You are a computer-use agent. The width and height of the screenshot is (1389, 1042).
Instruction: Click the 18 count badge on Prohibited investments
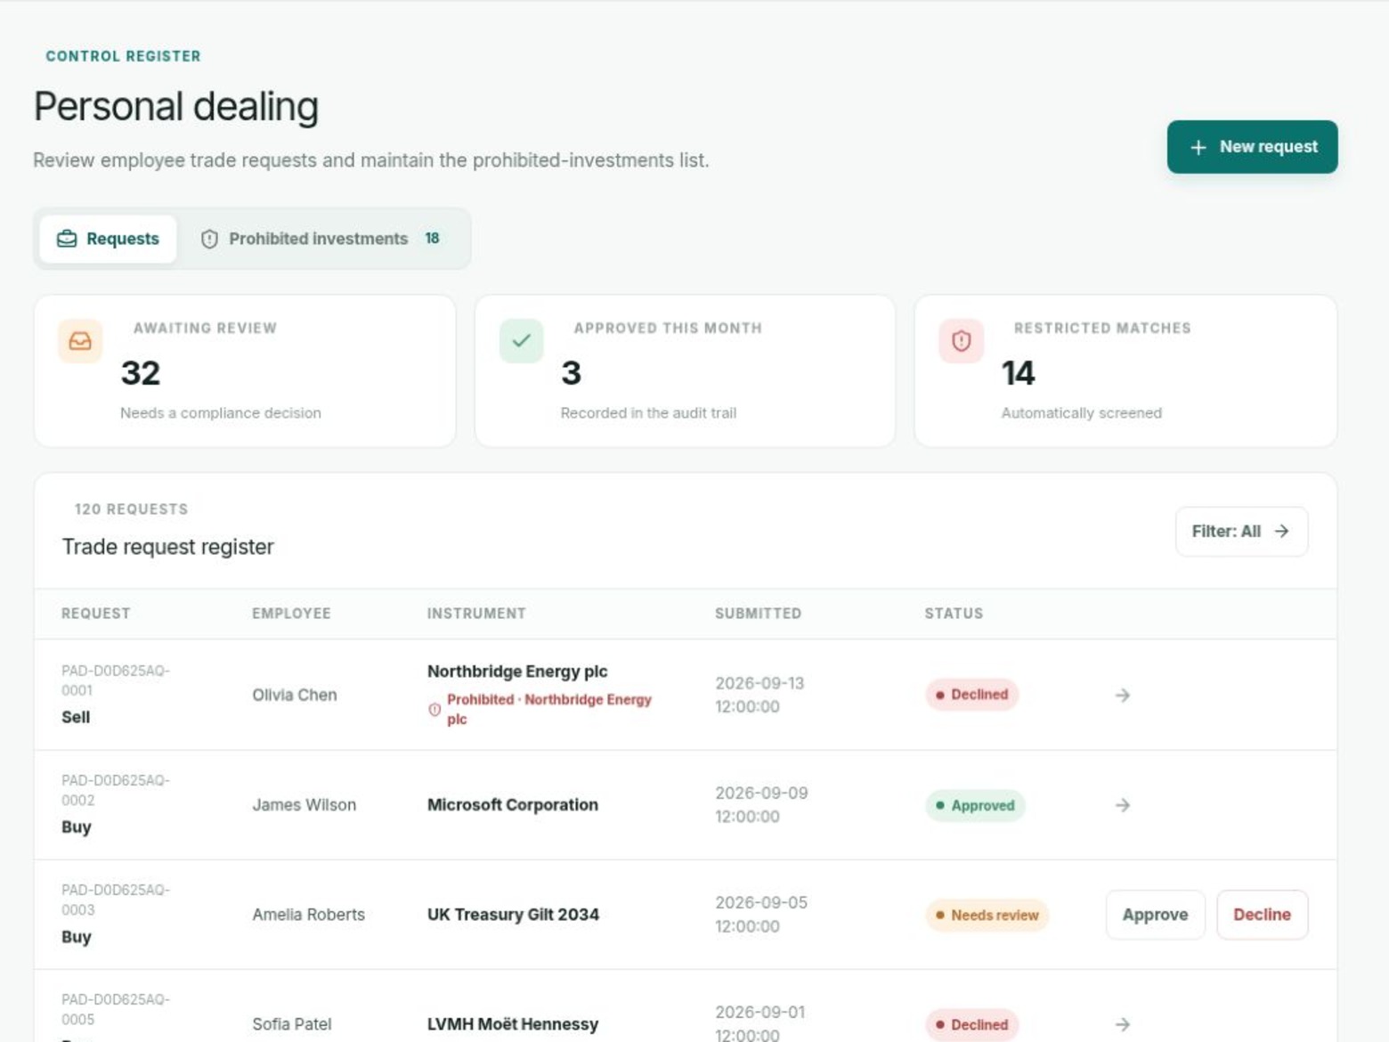432,239
